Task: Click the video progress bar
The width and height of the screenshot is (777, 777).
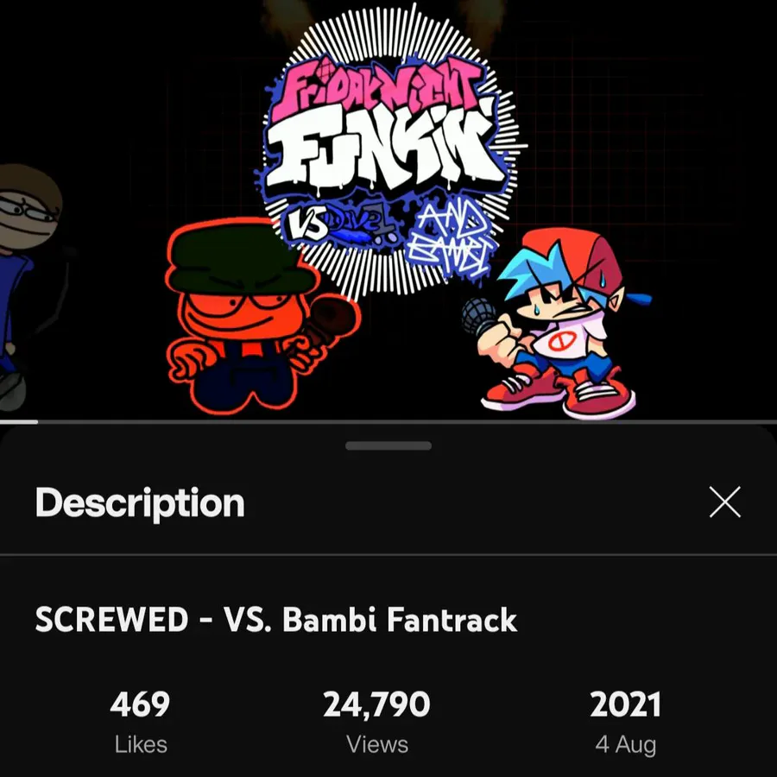Action: (388, 422)
